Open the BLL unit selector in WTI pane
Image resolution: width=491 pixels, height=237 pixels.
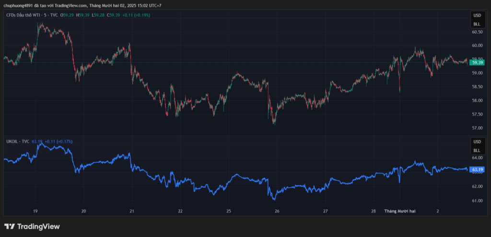pyautogui.click(x=477, y=24)
